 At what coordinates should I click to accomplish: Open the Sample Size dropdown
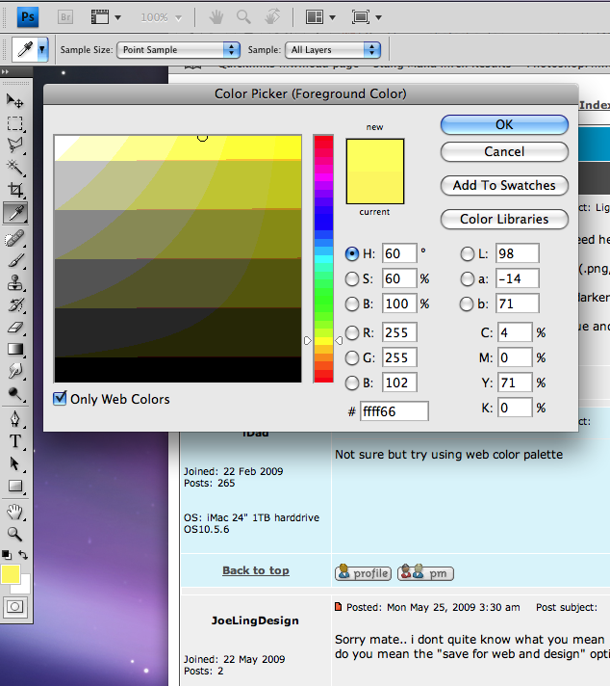coord(178,49)
